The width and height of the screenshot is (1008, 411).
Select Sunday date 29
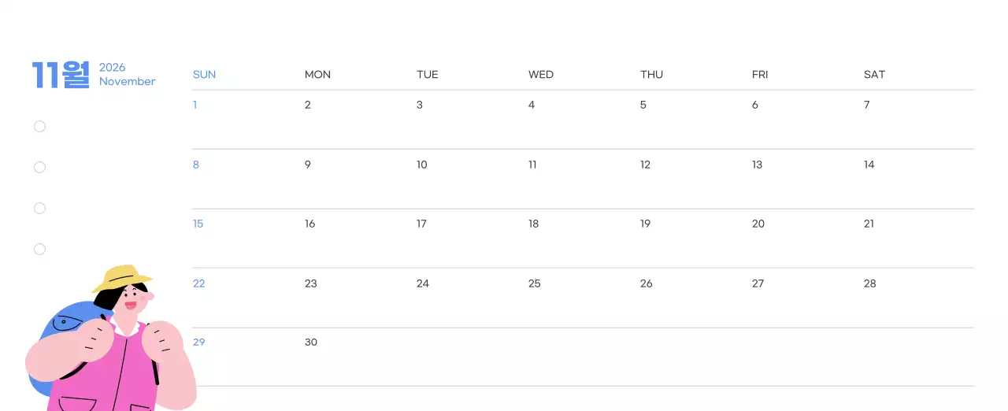tap(199, 342)
